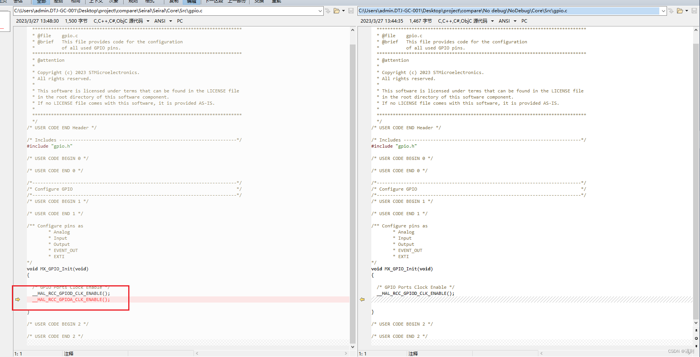Click 'void MX_GPIO_Init(void)' in left pane
Screen dimensions: 700x357
click(x=58, y=269)
